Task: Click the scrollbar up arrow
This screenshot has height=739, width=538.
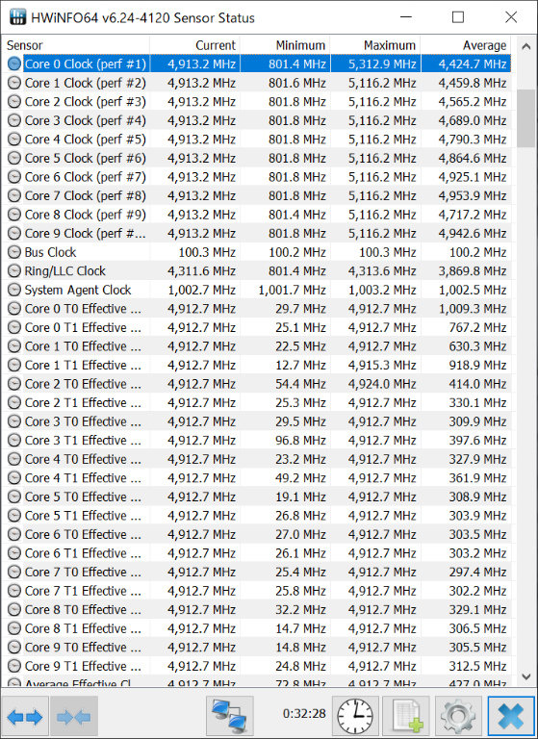Action: click(x=525, y=46)
